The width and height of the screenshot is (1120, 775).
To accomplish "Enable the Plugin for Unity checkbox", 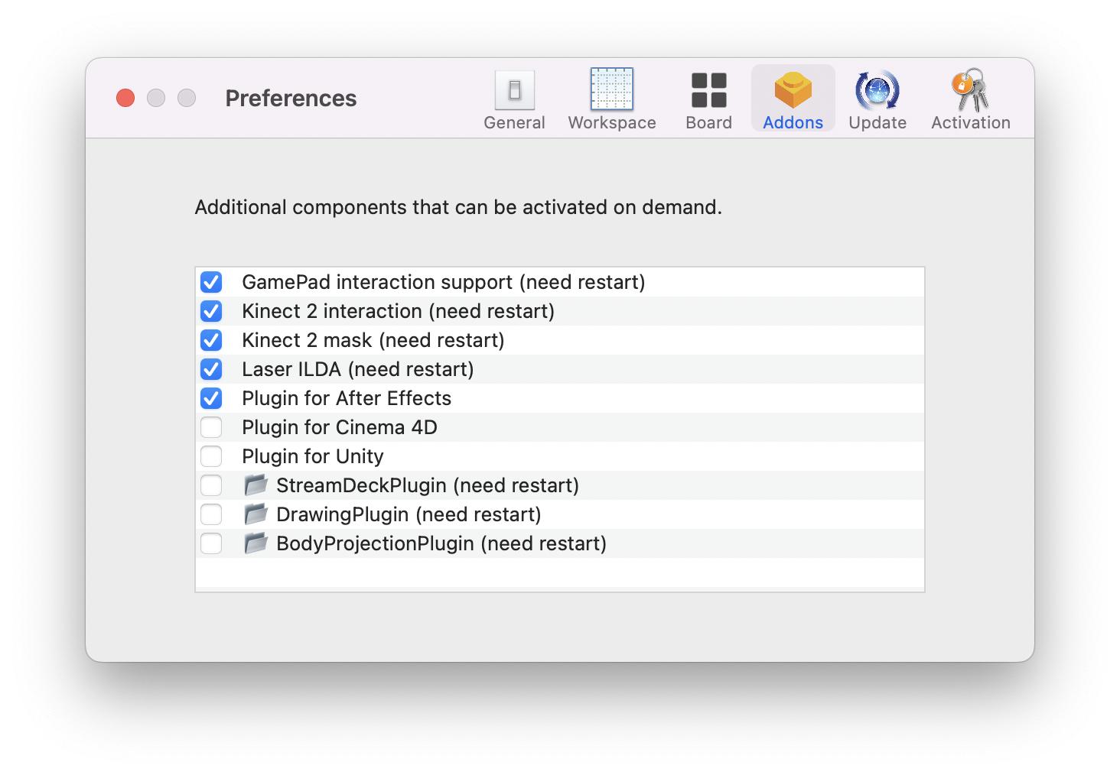I will (211, 456).
